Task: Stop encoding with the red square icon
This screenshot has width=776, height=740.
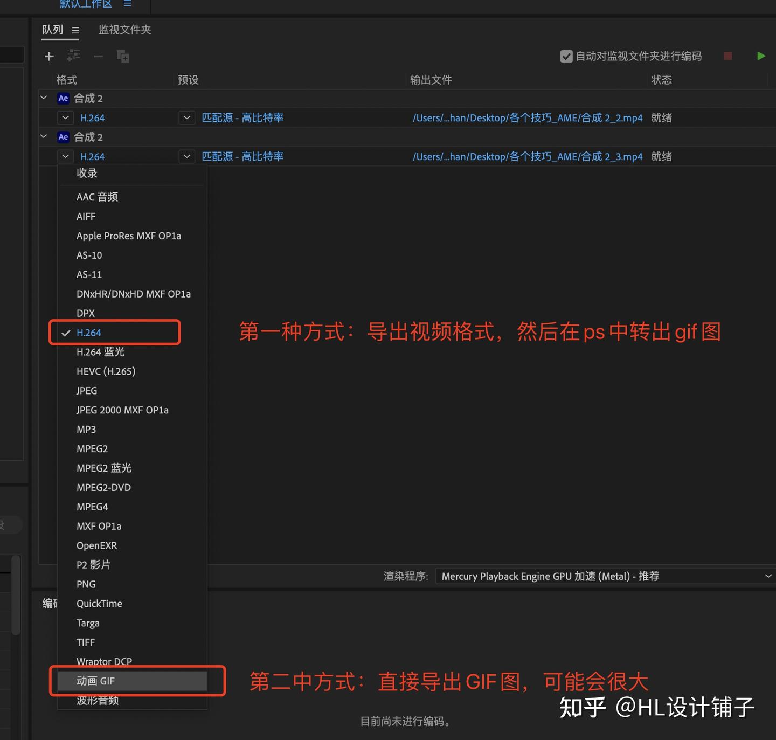Action: [727, 56]
